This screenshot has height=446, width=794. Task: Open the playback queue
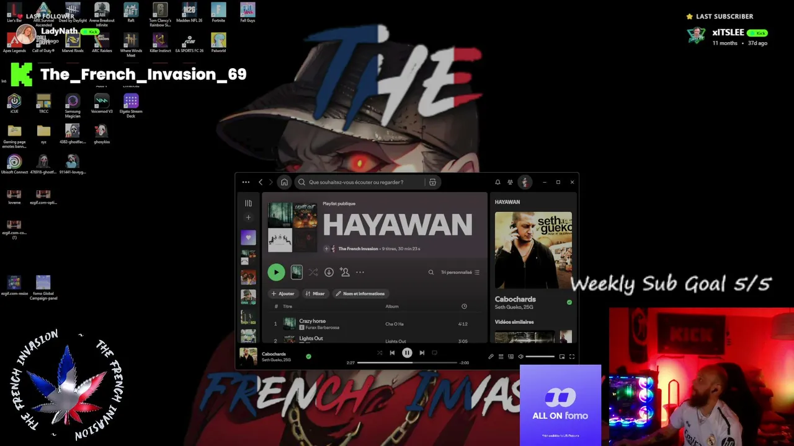pyautogui.click(x=501, y=357)
